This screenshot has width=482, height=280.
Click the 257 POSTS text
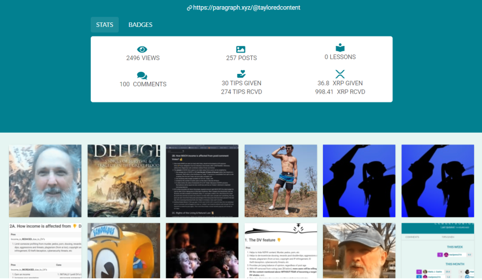242,58
